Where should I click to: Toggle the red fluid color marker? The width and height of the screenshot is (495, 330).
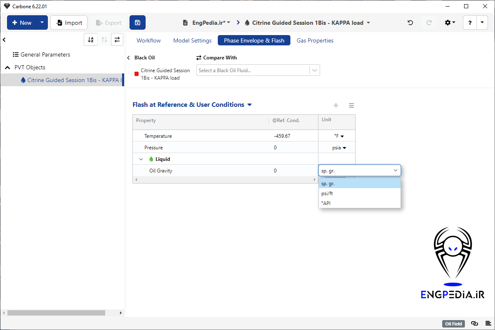pyautogui.click(x=137, y=74)
